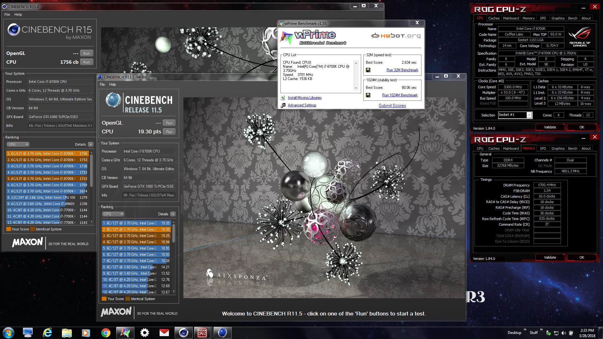The width and height of the screenshot is (603, 339).
Task: Click save icon for 1024M best score
Action: [368, 95]
